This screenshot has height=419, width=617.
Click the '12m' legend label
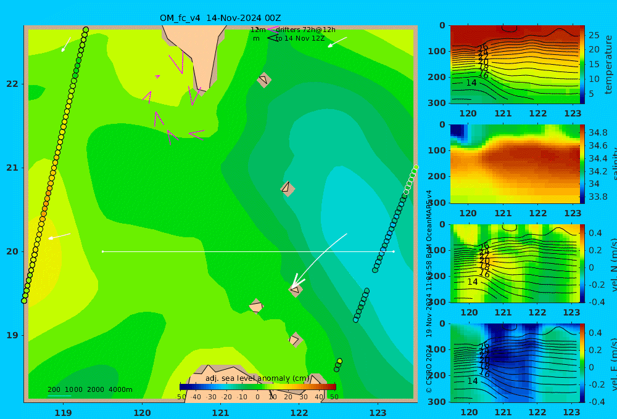tap(258, 30)
